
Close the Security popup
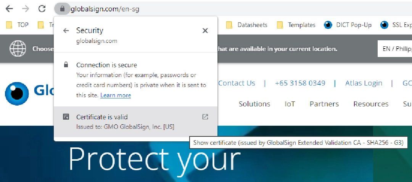205,31
